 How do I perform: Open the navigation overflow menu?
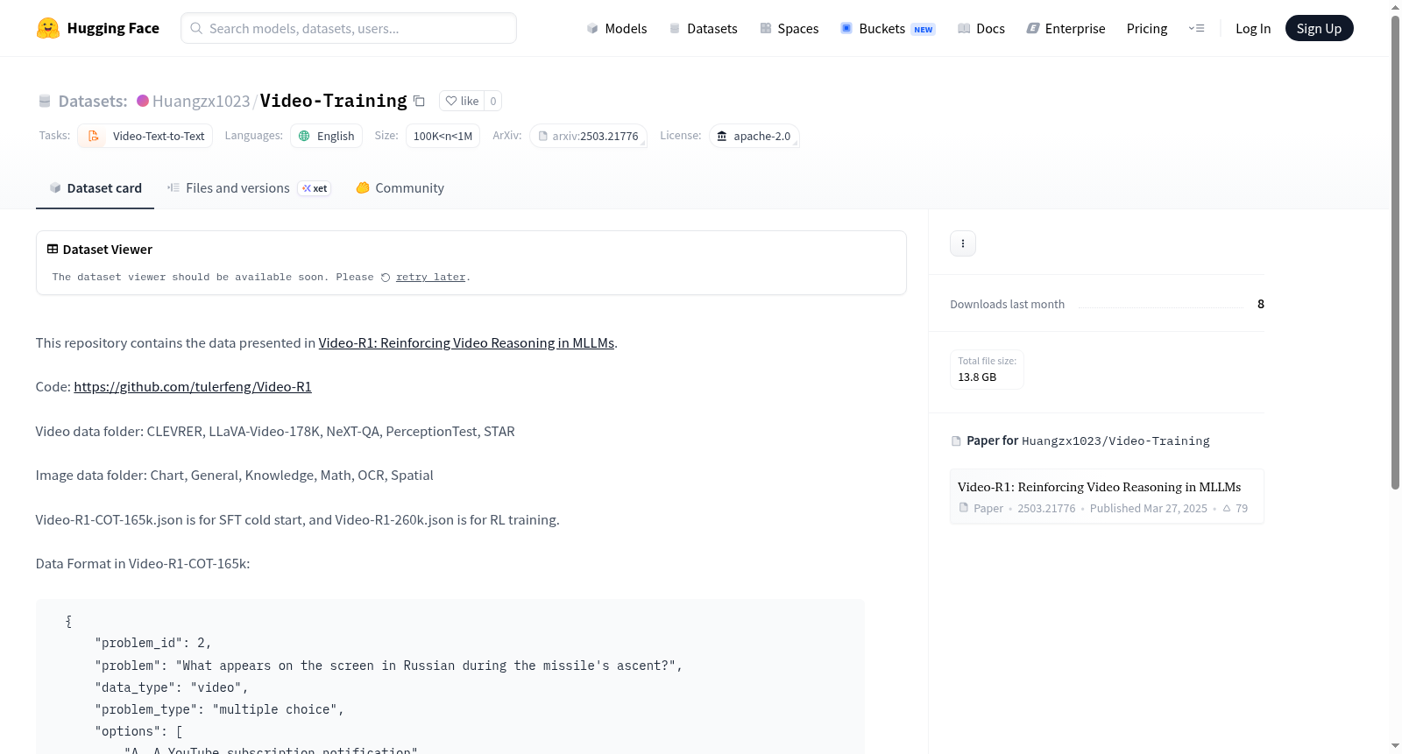tap(1196, 28)
